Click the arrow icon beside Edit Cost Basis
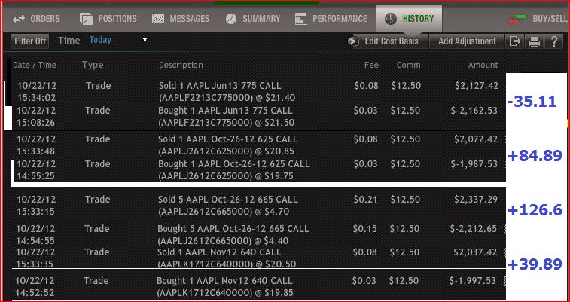The width and height of the screenshot is (570, 302). coord(353,41)
